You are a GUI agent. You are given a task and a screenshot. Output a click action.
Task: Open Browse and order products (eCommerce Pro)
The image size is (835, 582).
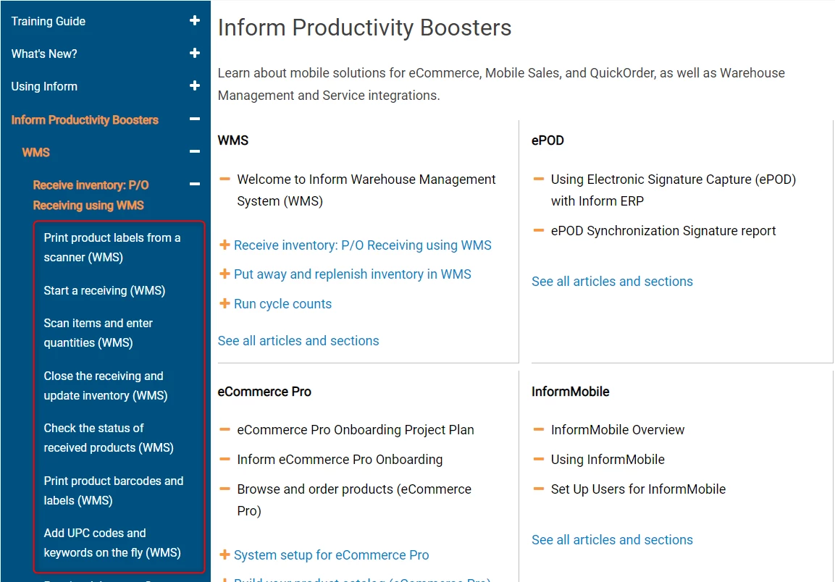(354, 500)
